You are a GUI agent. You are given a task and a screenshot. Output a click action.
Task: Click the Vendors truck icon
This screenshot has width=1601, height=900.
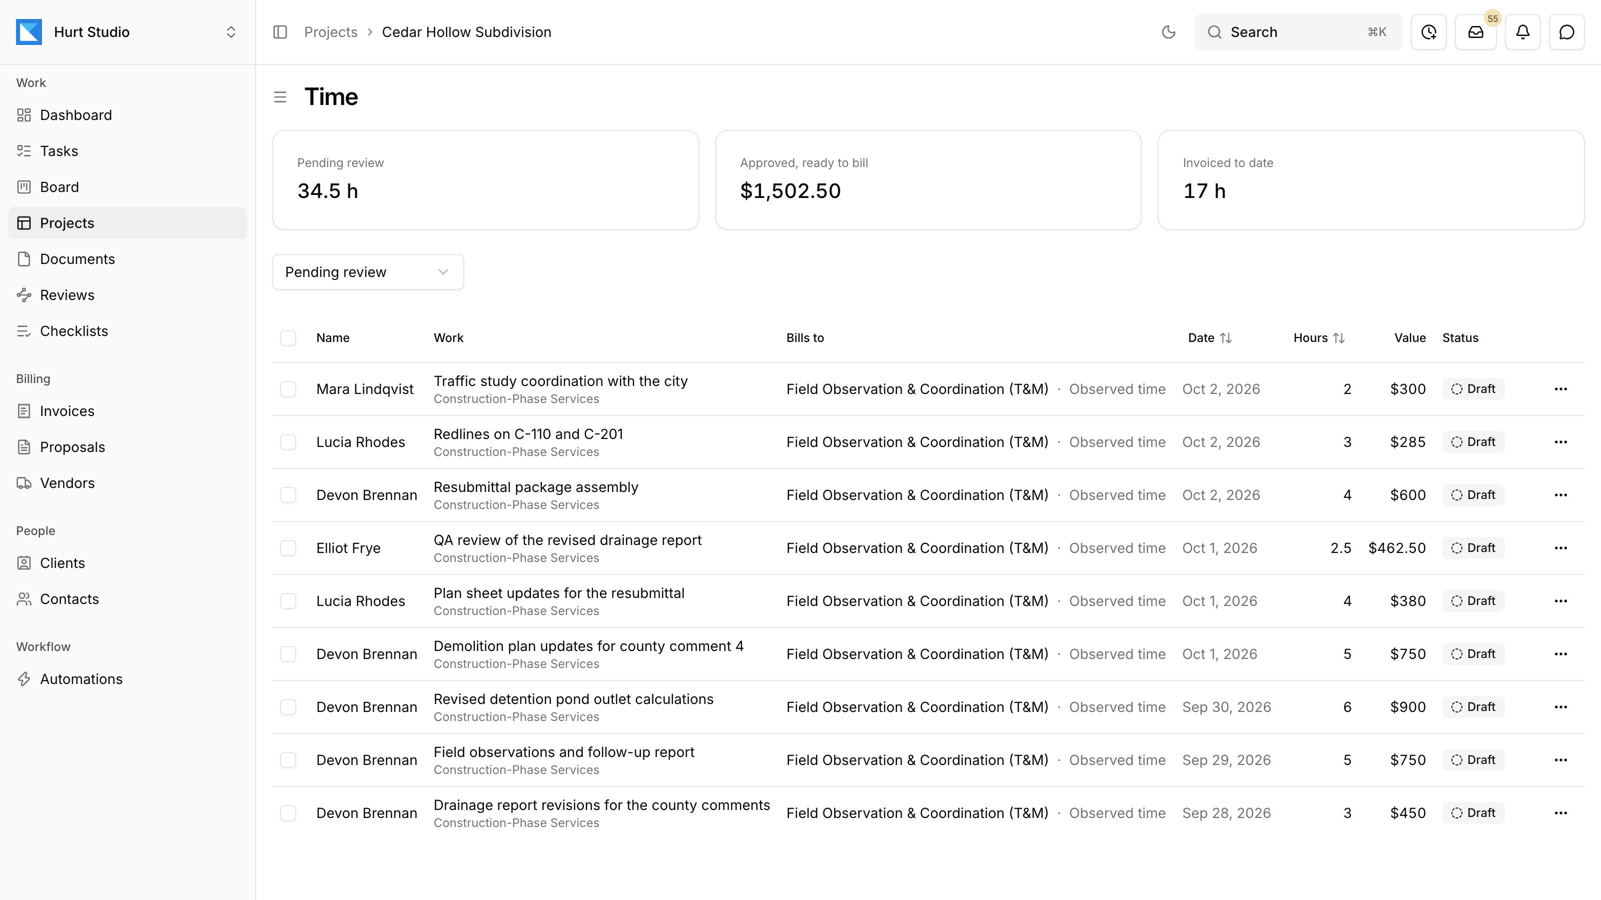point(24,483)
